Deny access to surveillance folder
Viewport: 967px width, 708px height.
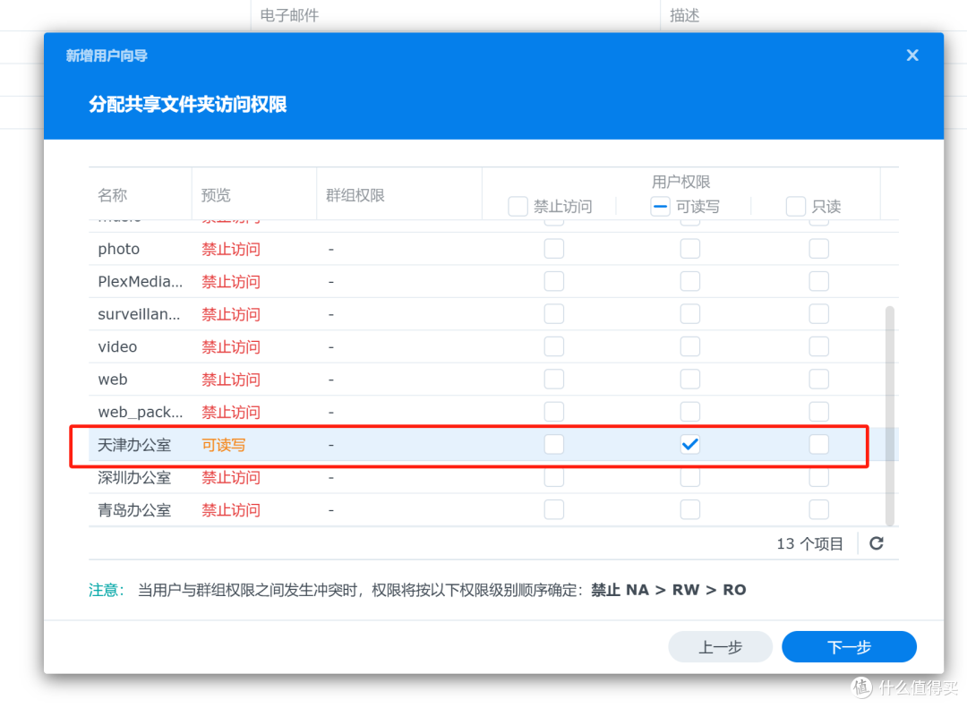click(x=554, y=314)
